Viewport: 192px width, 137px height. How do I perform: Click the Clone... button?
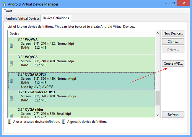click(x=173, y=42)
